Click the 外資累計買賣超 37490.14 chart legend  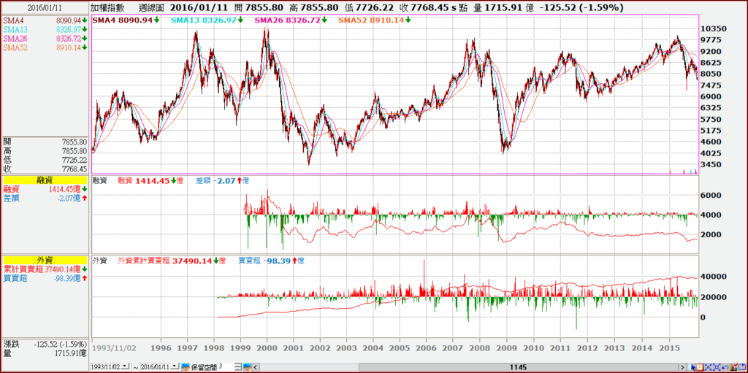(x=171, y=261)
